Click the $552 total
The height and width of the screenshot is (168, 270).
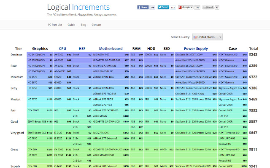[x=253, y=110]
